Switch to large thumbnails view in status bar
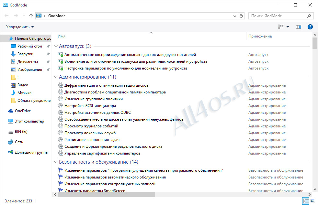 [313, 201]
